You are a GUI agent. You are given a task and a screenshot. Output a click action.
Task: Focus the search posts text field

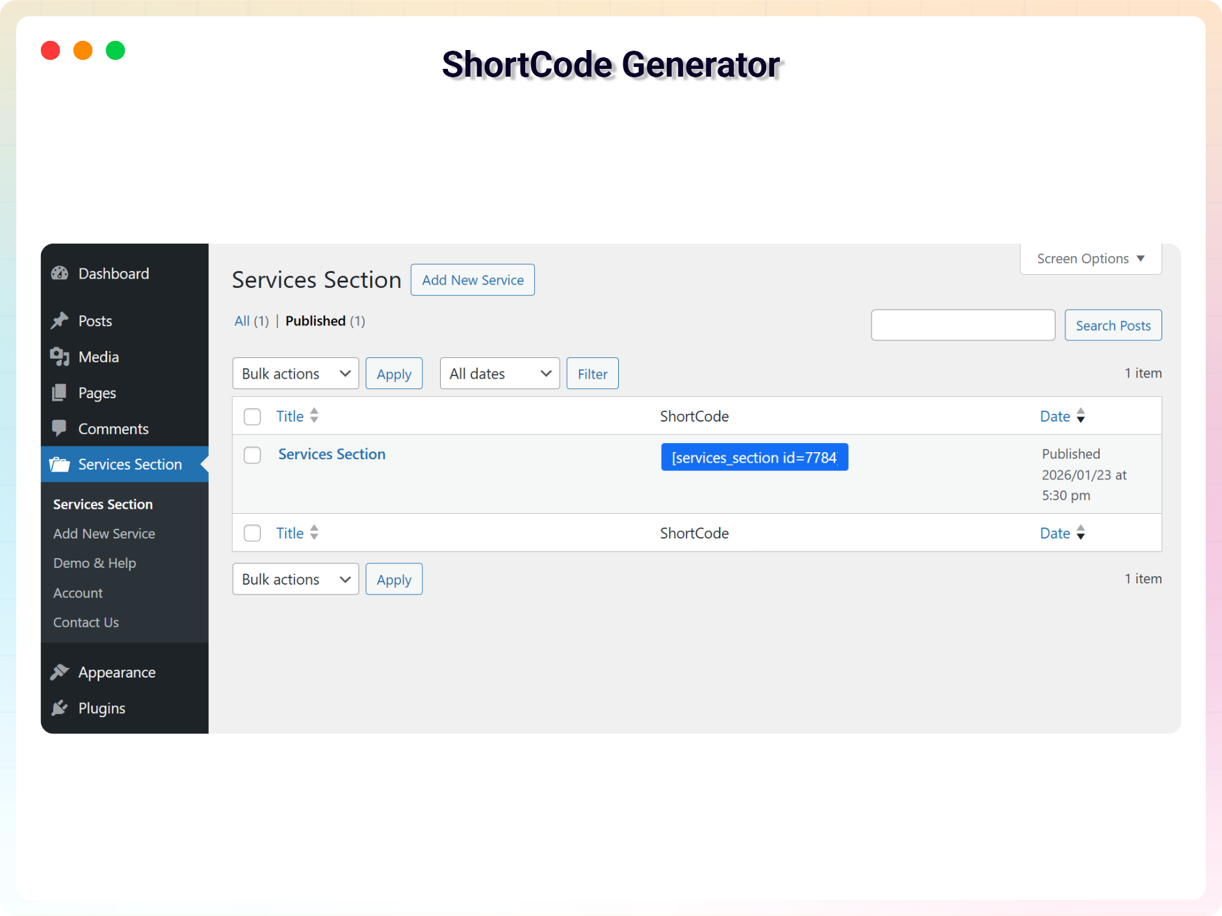963,325
